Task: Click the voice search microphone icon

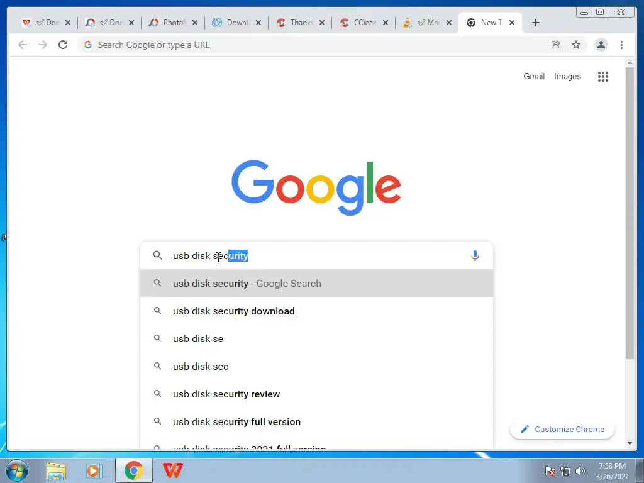Action: [475, 255]
